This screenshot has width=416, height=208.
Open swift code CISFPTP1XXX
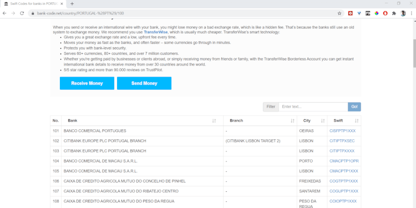click(342, 131)
